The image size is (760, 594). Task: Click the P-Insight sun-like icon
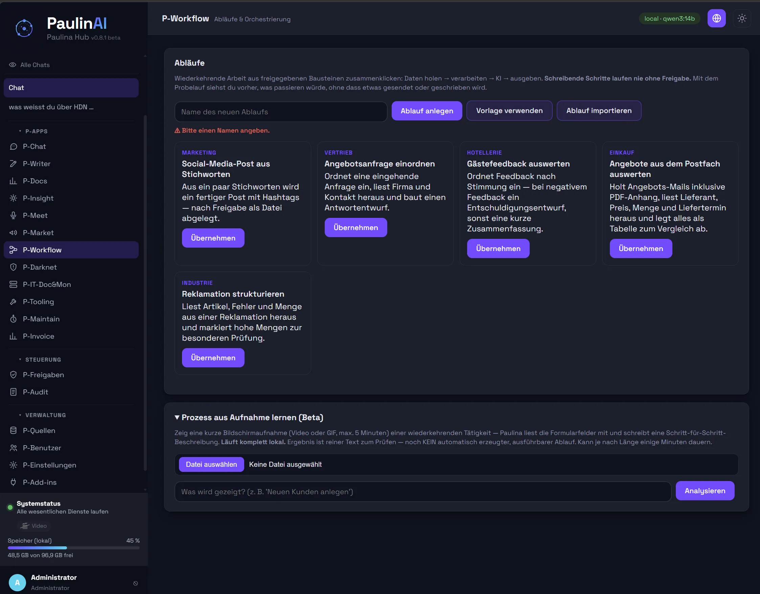click(13, 198)
